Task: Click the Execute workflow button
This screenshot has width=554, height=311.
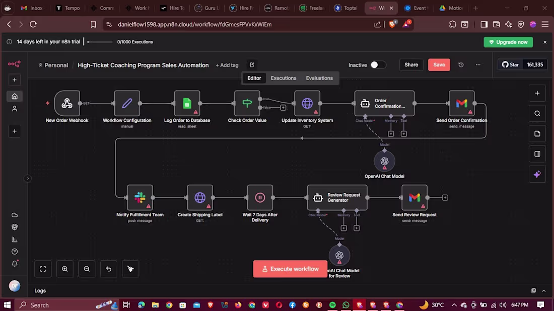Action: pyautogui.click(x=290, y=269)
